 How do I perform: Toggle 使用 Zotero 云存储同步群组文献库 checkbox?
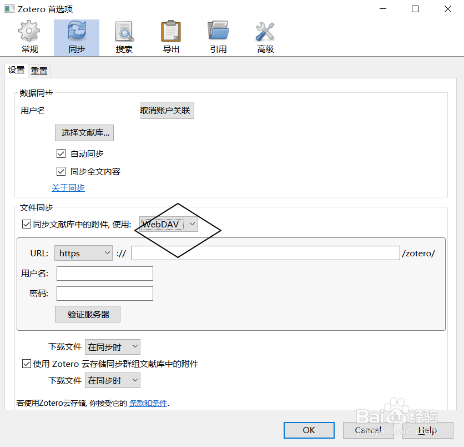pyautogui.click(x=27, y=364)
